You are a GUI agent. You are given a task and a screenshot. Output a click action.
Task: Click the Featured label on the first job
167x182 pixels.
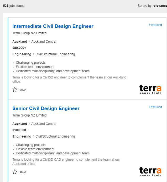coord(155,25)
